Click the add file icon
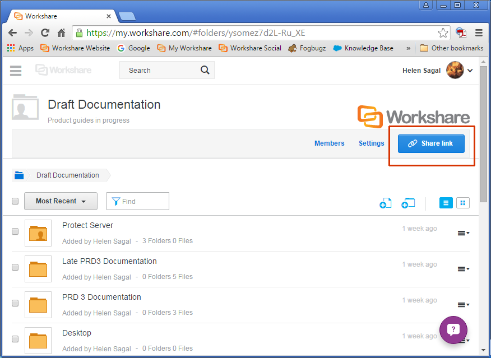Viewport: 491px width, 358px height. pyautogui.click(x=386, y=203)
